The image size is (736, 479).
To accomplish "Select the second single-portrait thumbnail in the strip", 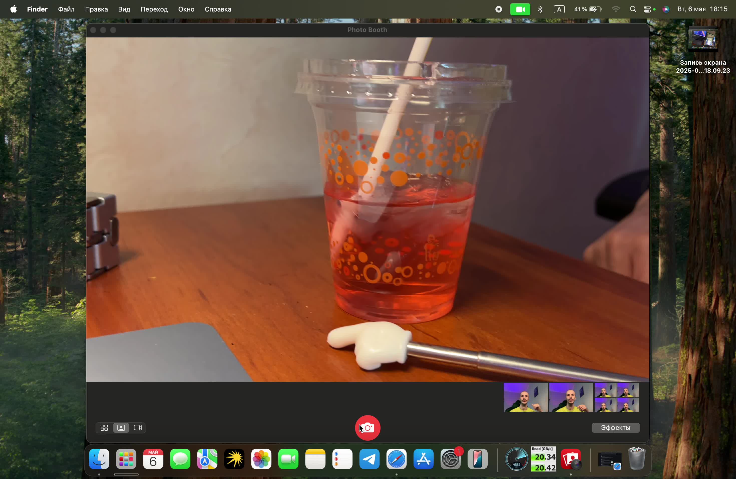I will [x=571, y=397].
